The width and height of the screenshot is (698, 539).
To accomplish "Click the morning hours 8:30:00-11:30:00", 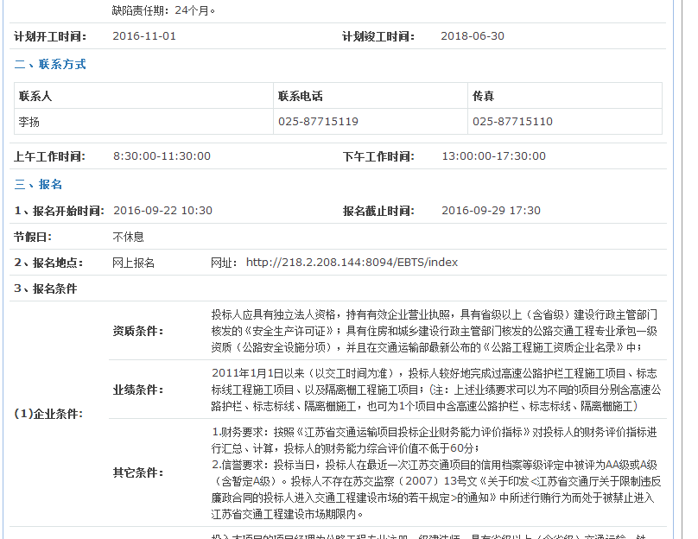I will tap(162, 156).
